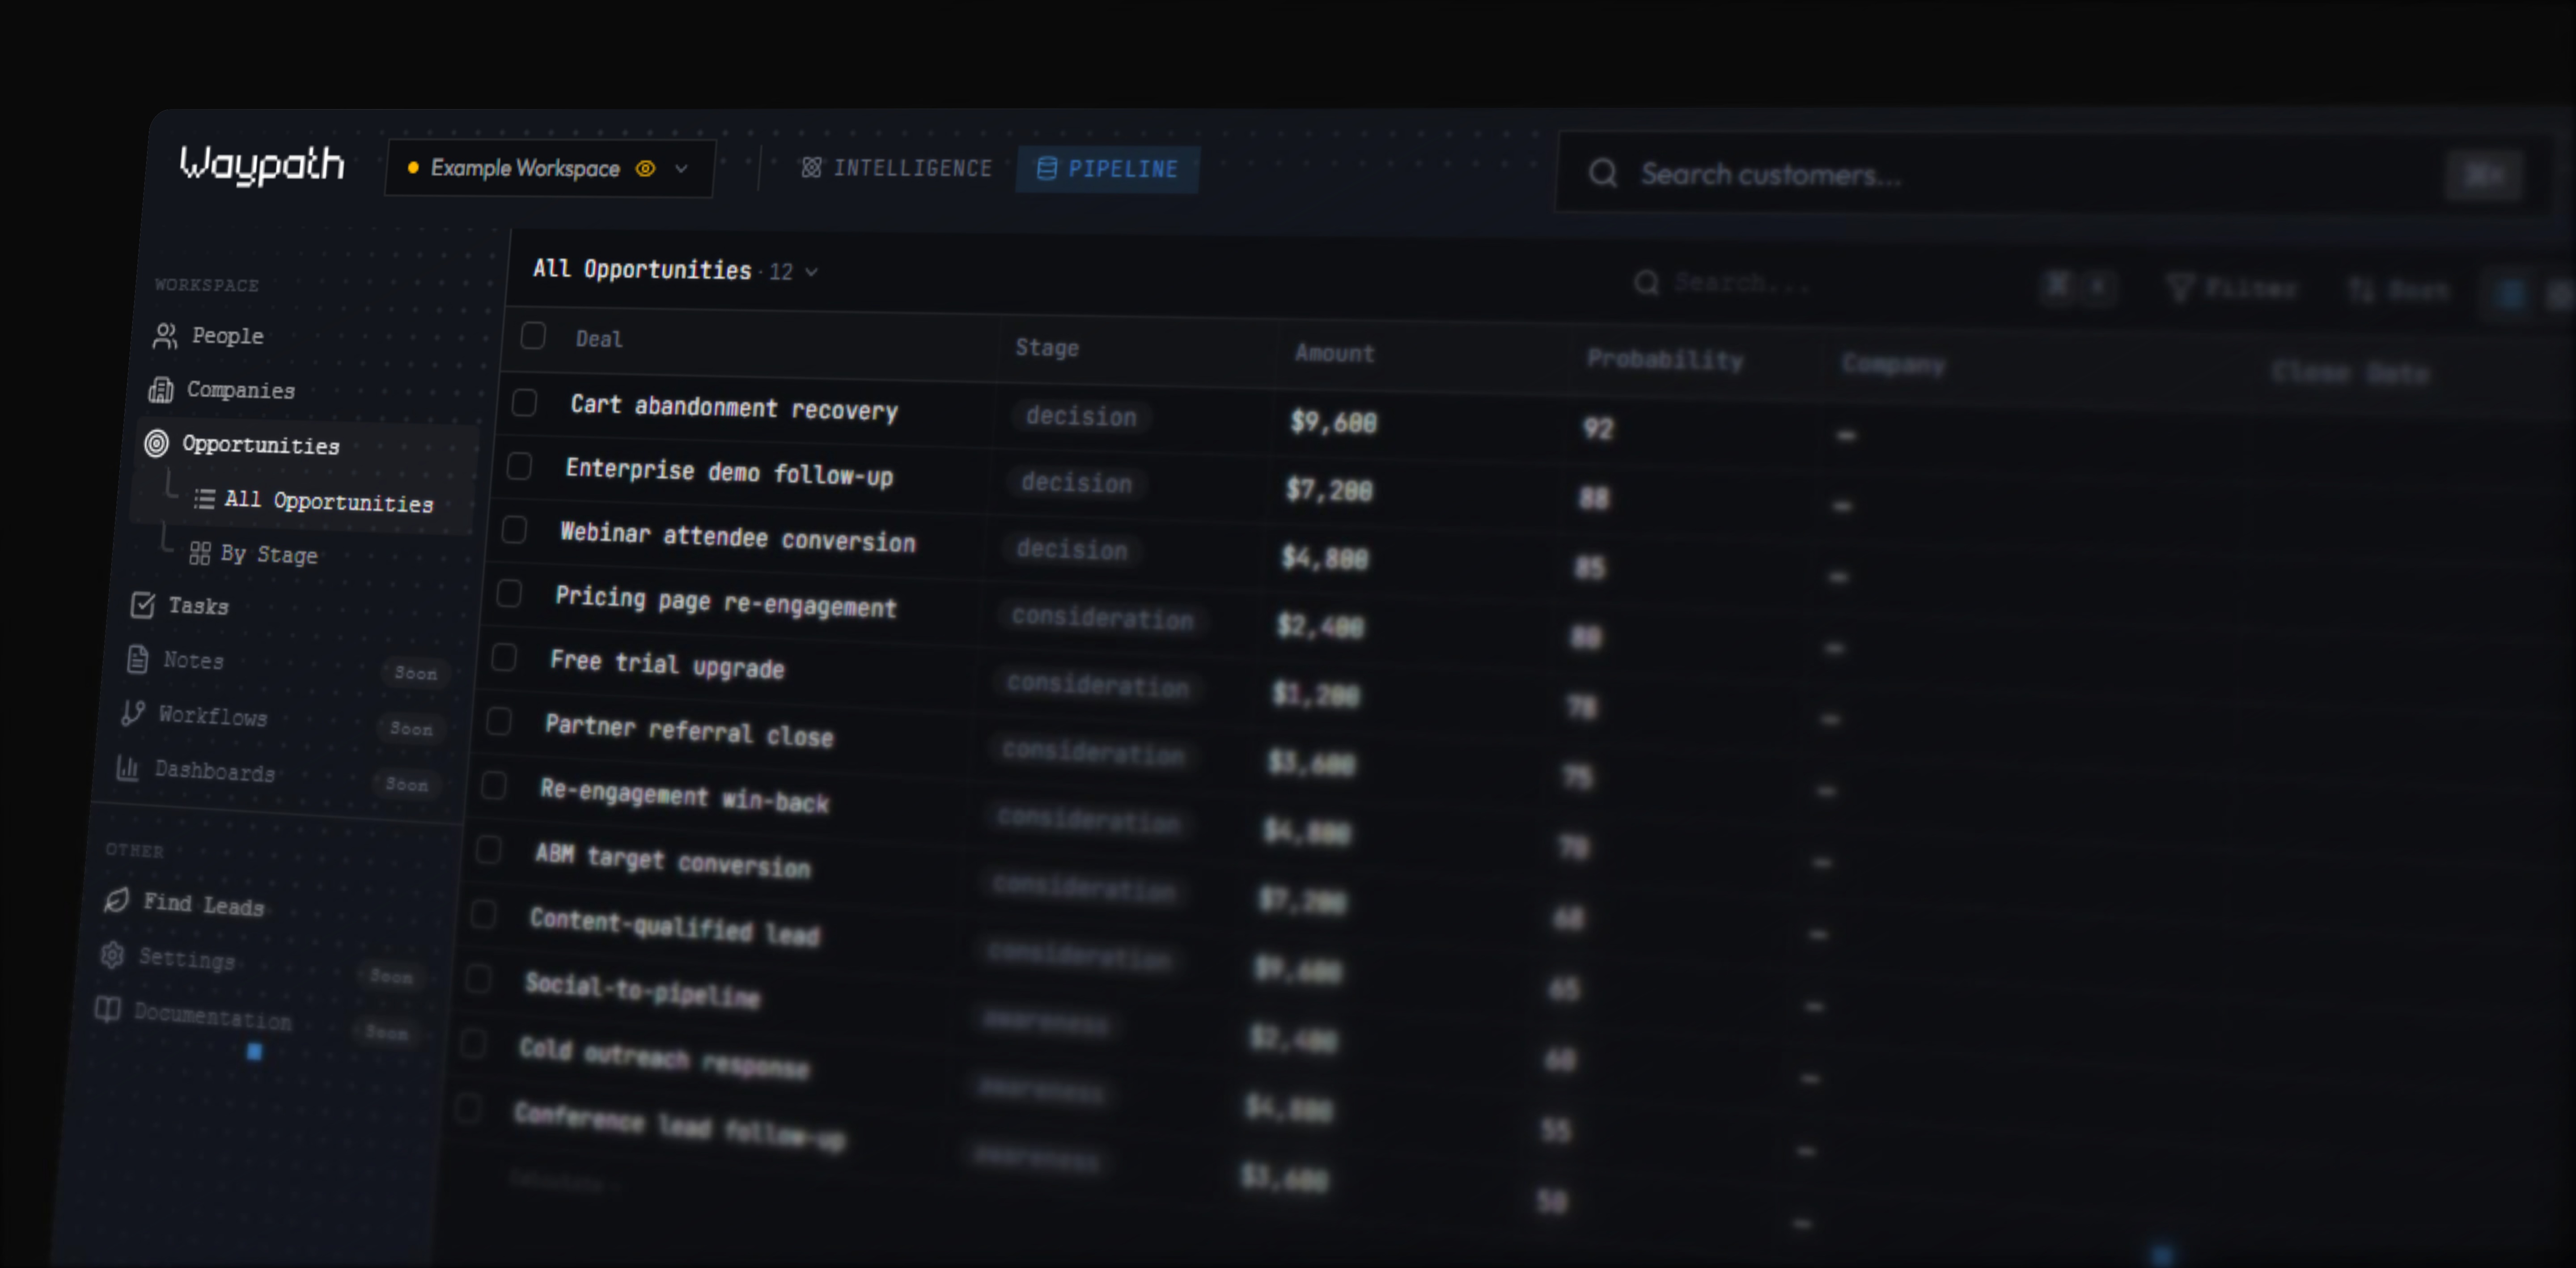Screen dimensions: 2576x1268
Task: Toggle the eye visibility icon beside Example Workspace
Action: pos(645,169)
